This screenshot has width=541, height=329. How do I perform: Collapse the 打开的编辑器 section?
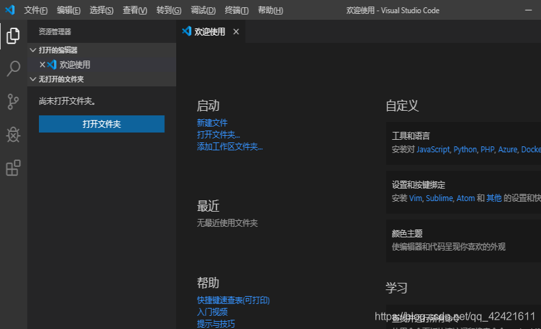click(x=33, y=50)
